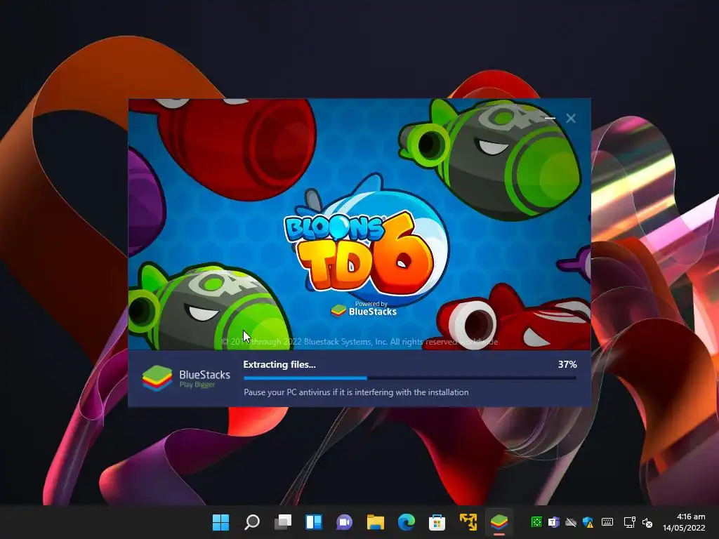
Task: Open Teams Chat from the taskbar
Action: pos(344,522)
